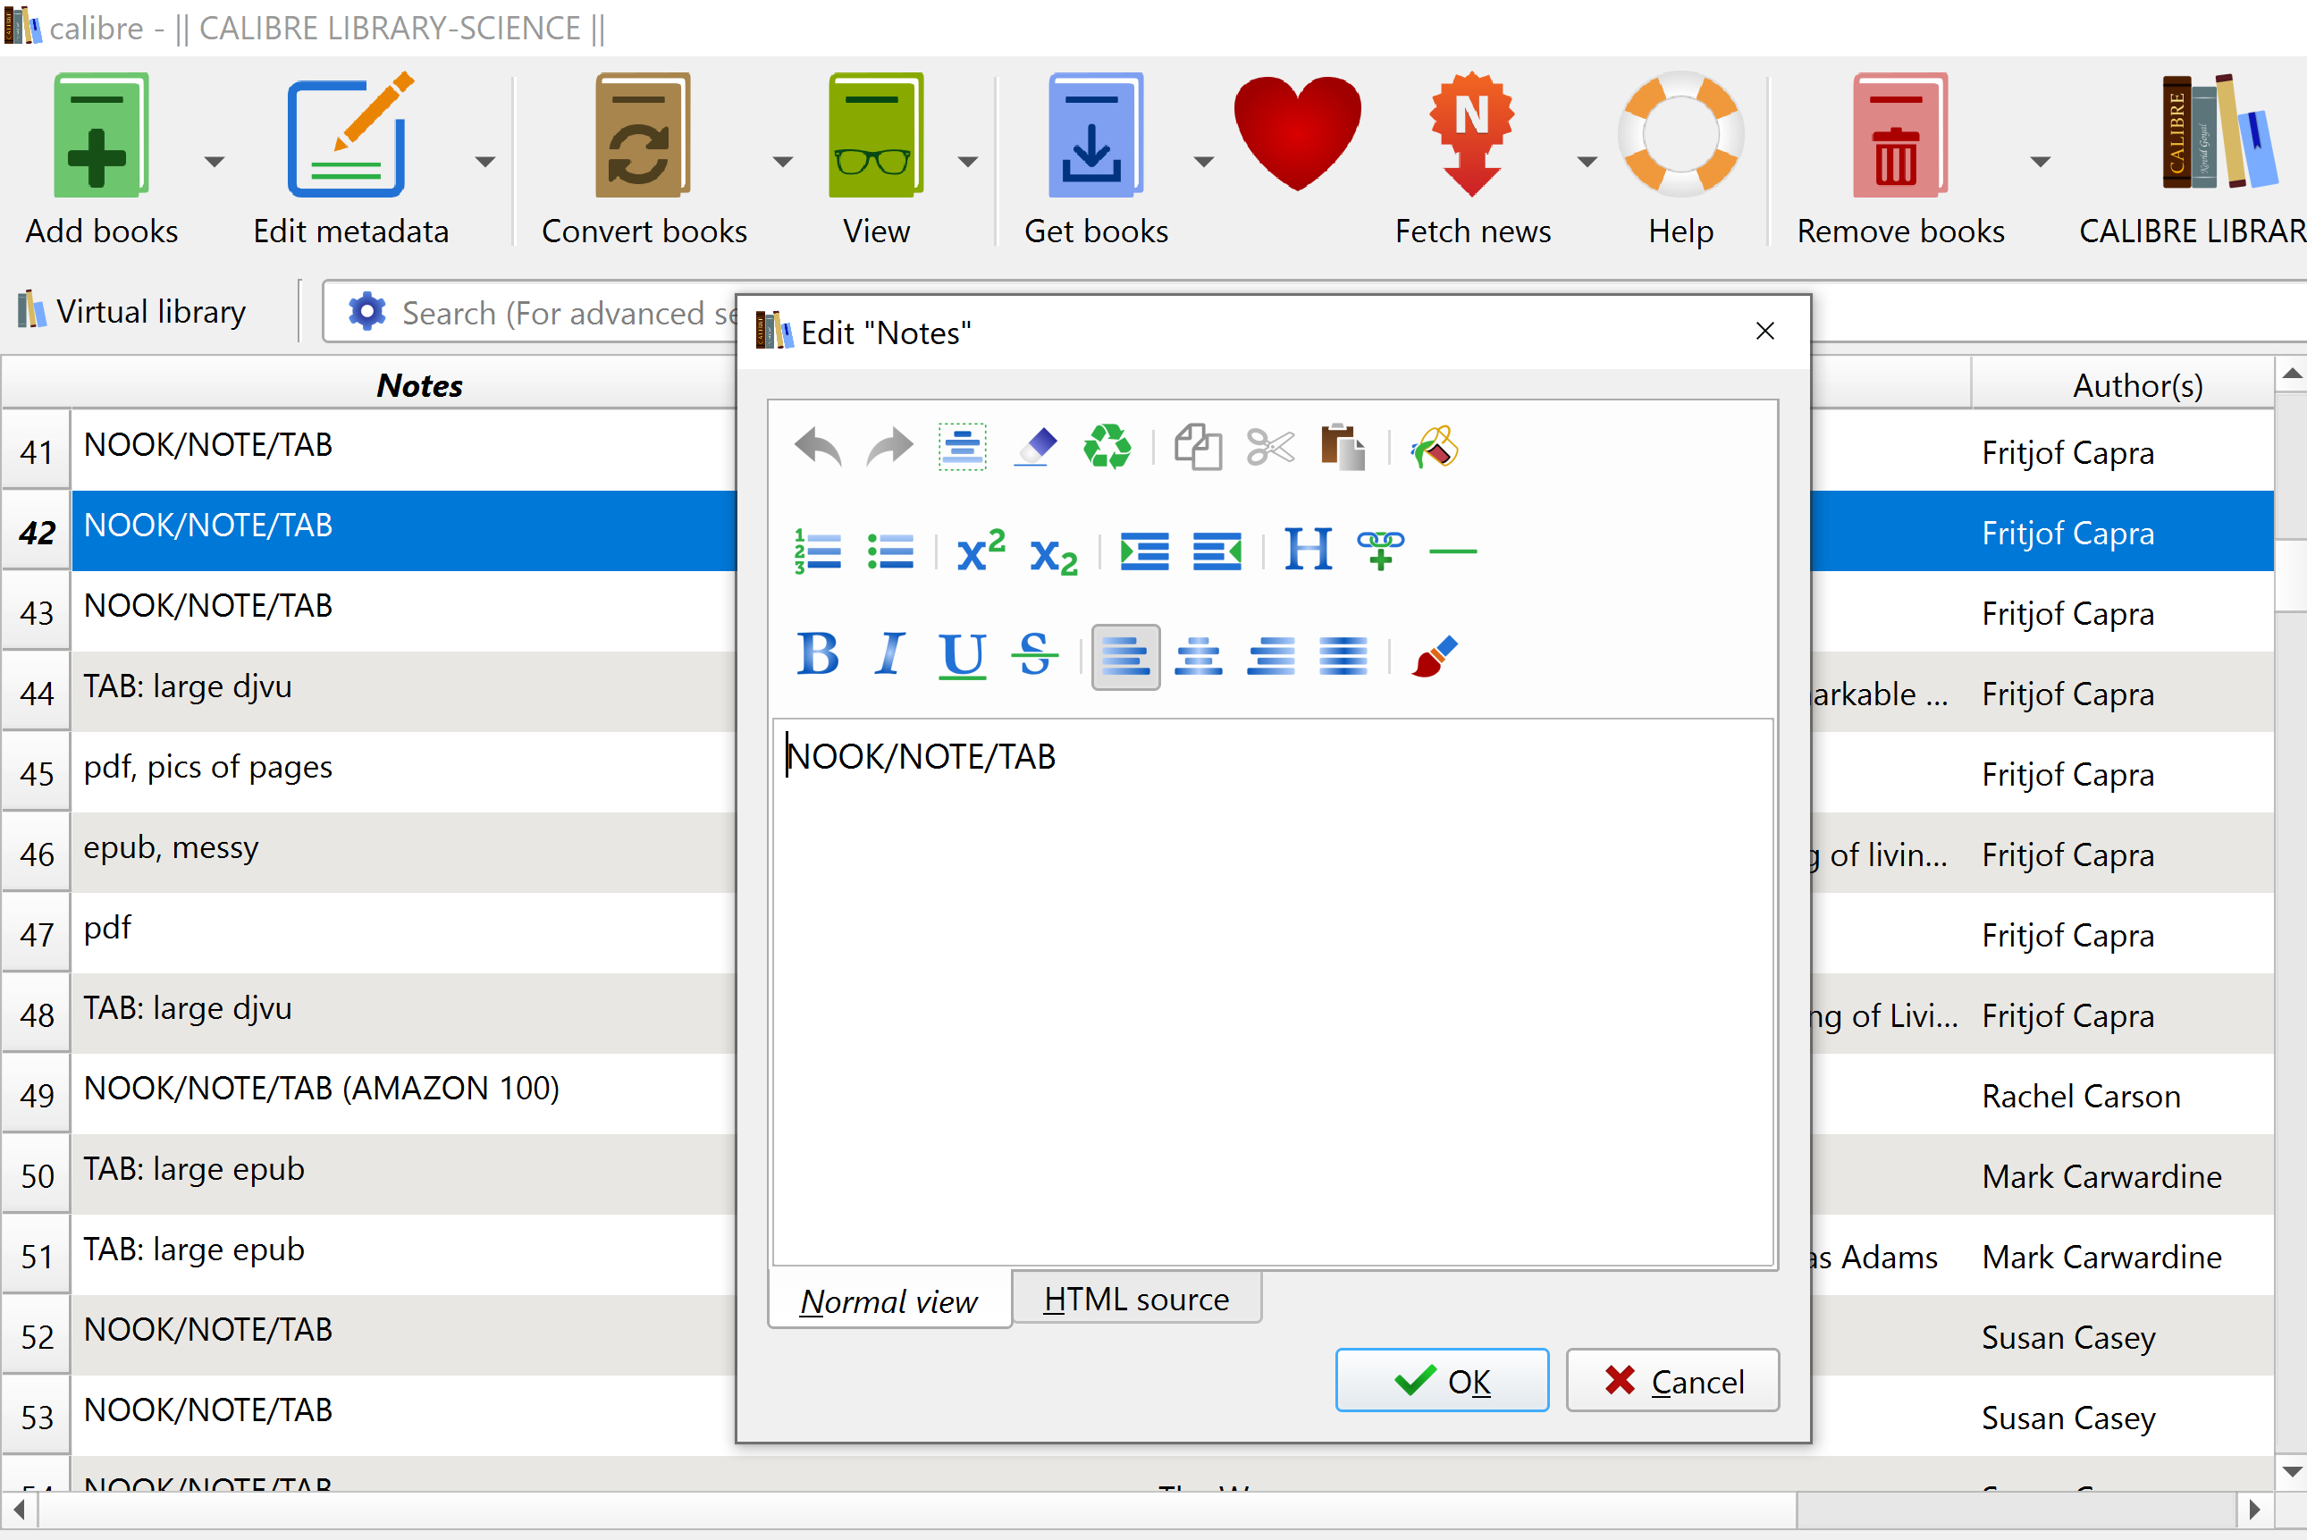Screen dimensions: 2307x1540
Task: Open the Remove books dropdown arrow
Action: [2040, 162]
